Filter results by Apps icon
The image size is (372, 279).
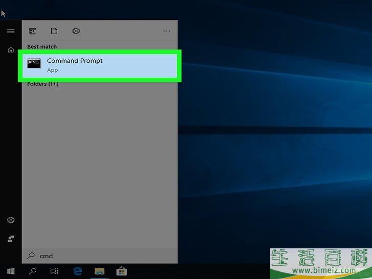coord(33,31)
